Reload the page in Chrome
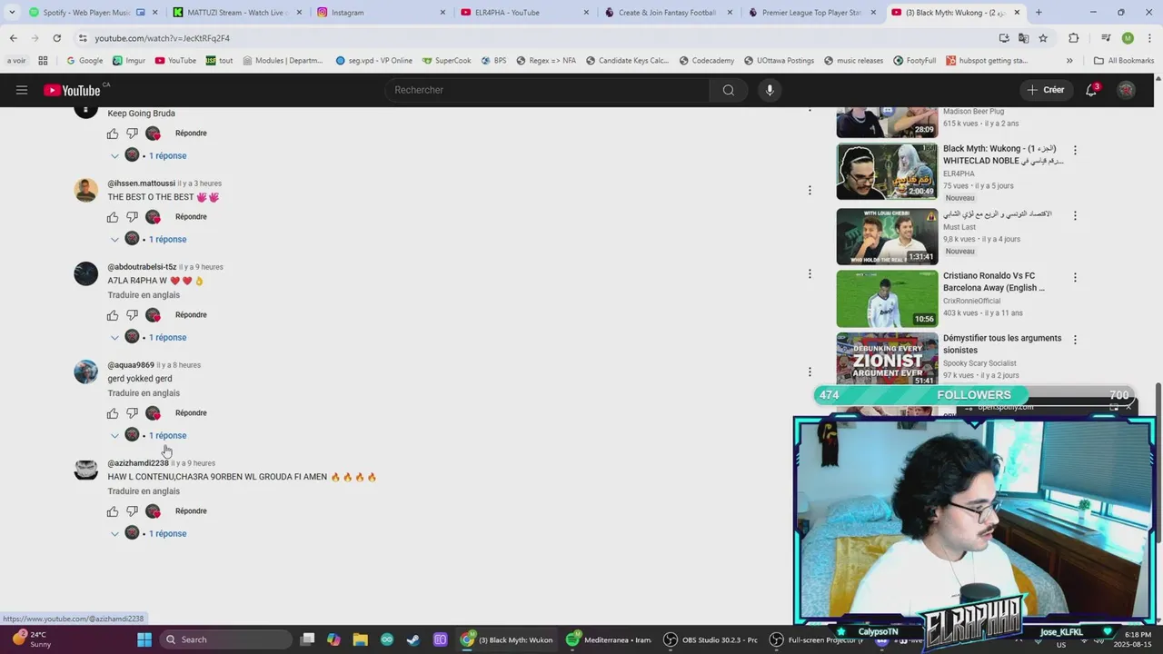The image size is (1163, 654). [57, 38]
